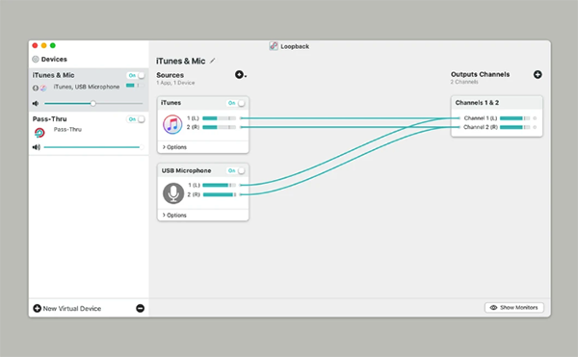Expand Options under the iTunes source
The height and width of the screenshot is (357, 578).
click(x=174, y=147)
